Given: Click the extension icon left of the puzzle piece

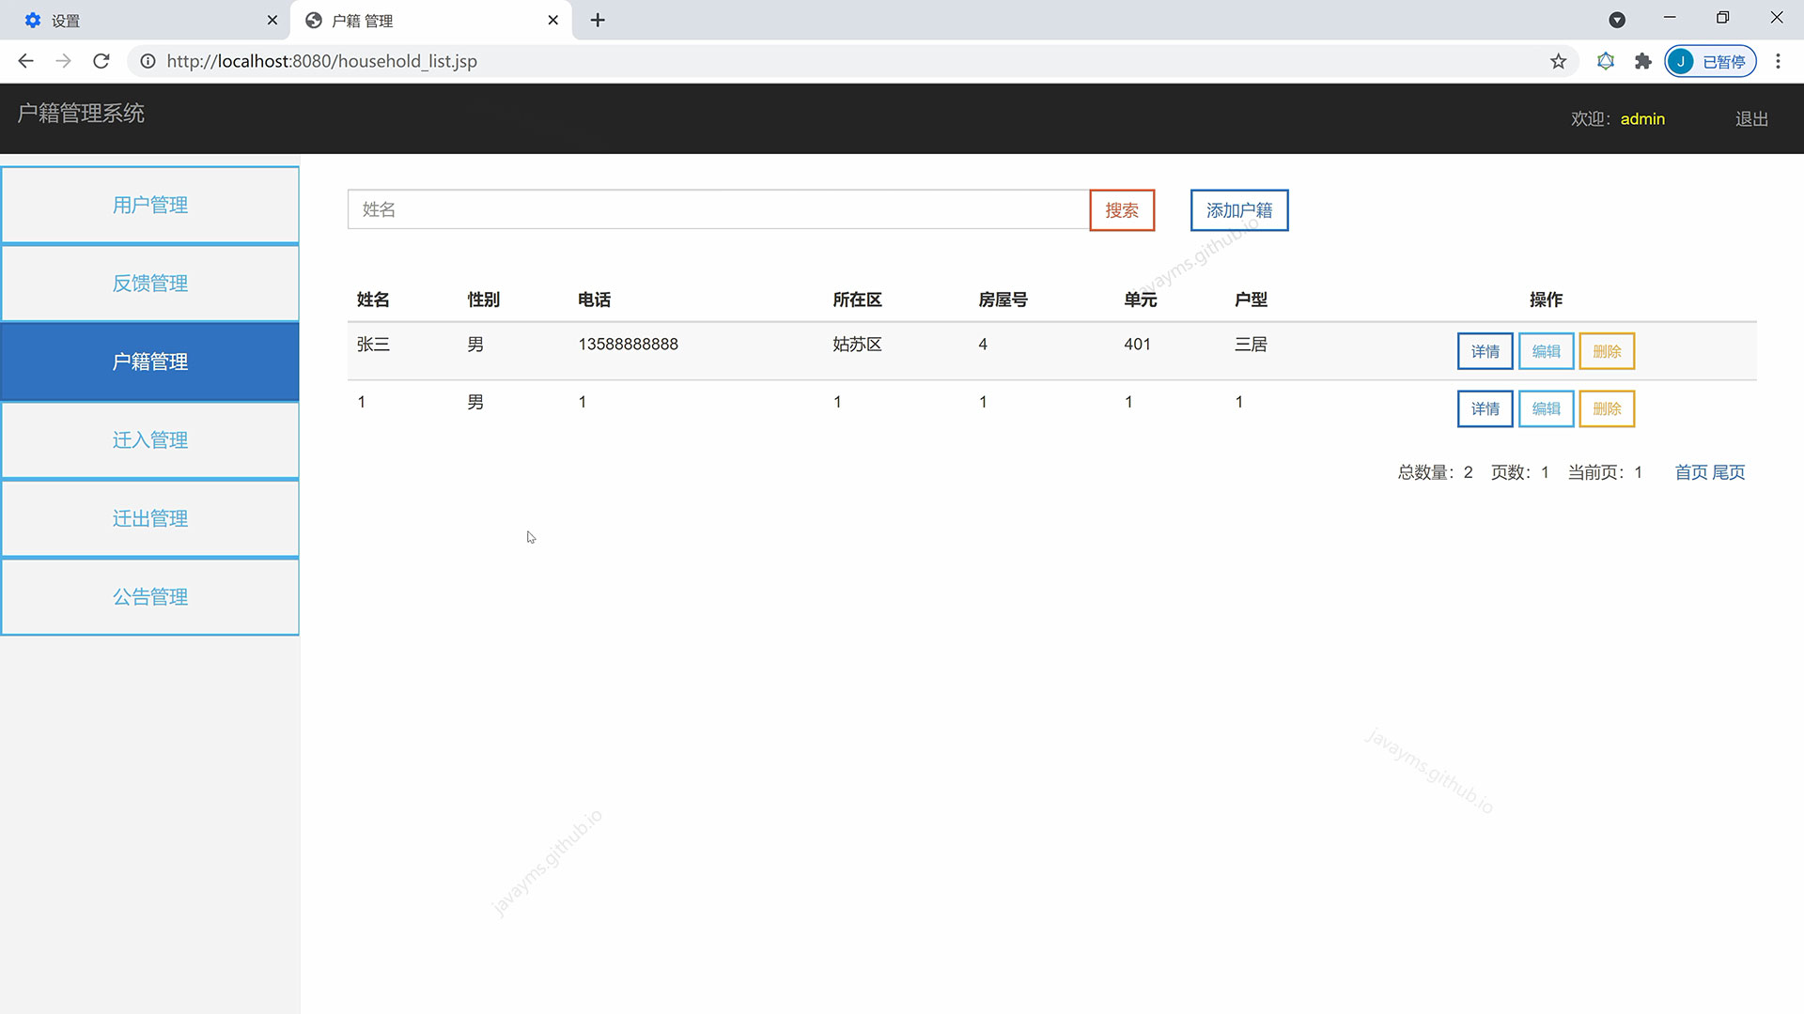Looking at the screenshot, I should coord(1606,61).
